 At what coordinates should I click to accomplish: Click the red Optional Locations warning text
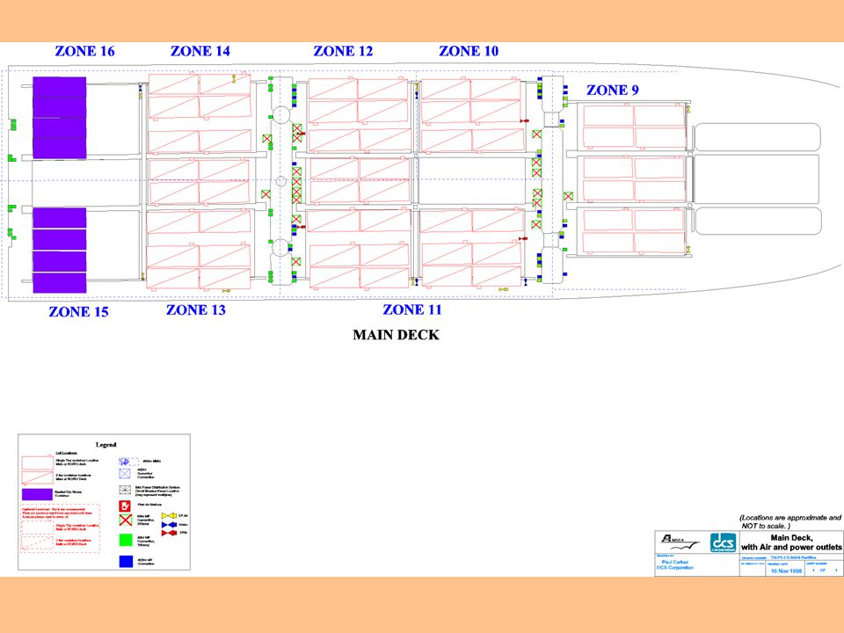click(x=57, y=513)
